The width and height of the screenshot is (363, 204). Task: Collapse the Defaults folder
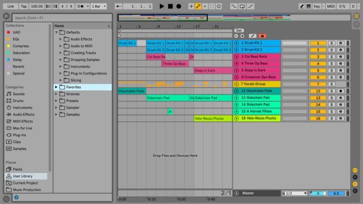tap(56, 32)
